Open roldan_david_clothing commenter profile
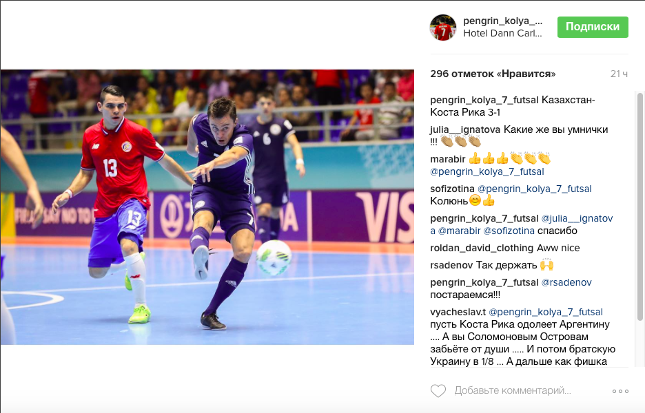 (x=482, y=248)
